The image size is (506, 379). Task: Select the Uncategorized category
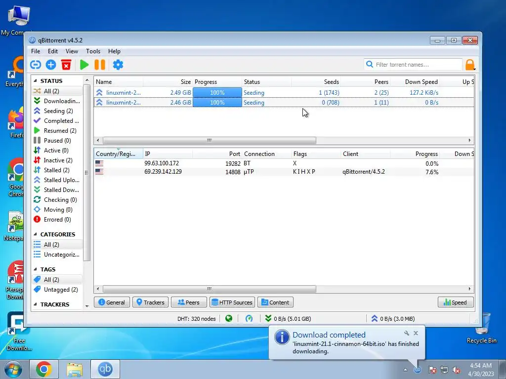coord(57,255)
